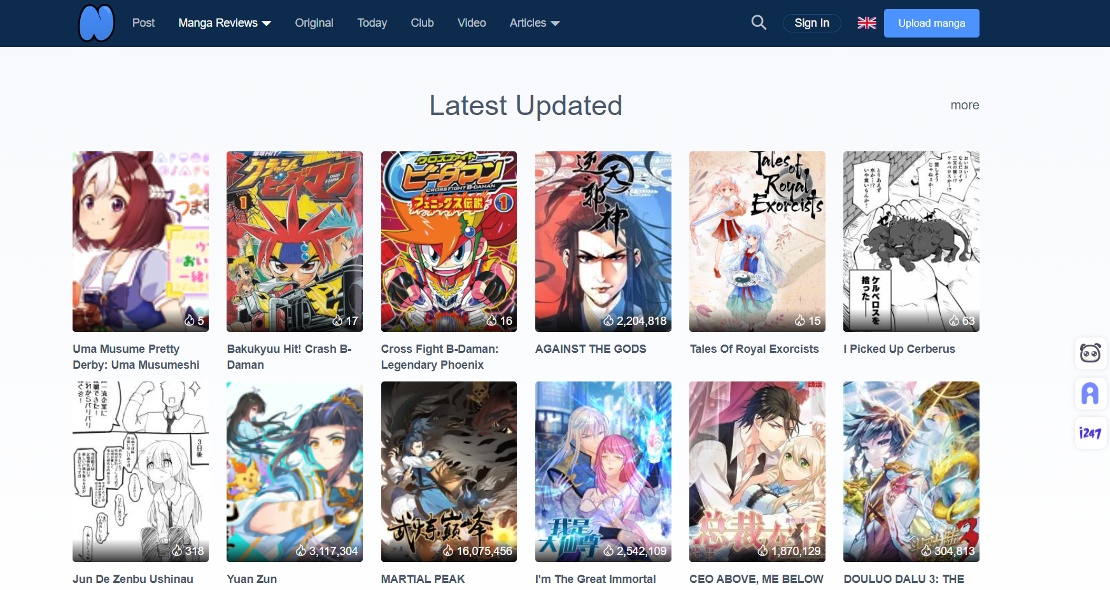Click Bakukyuu Hit! Crash B-Daman title
1110x590 pixels.
tap(289, 357)
